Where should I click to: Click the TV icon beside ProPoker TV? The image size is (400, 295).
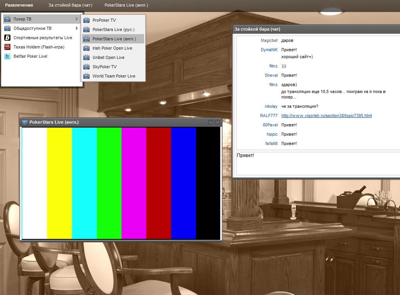click(x=86, y=20)
